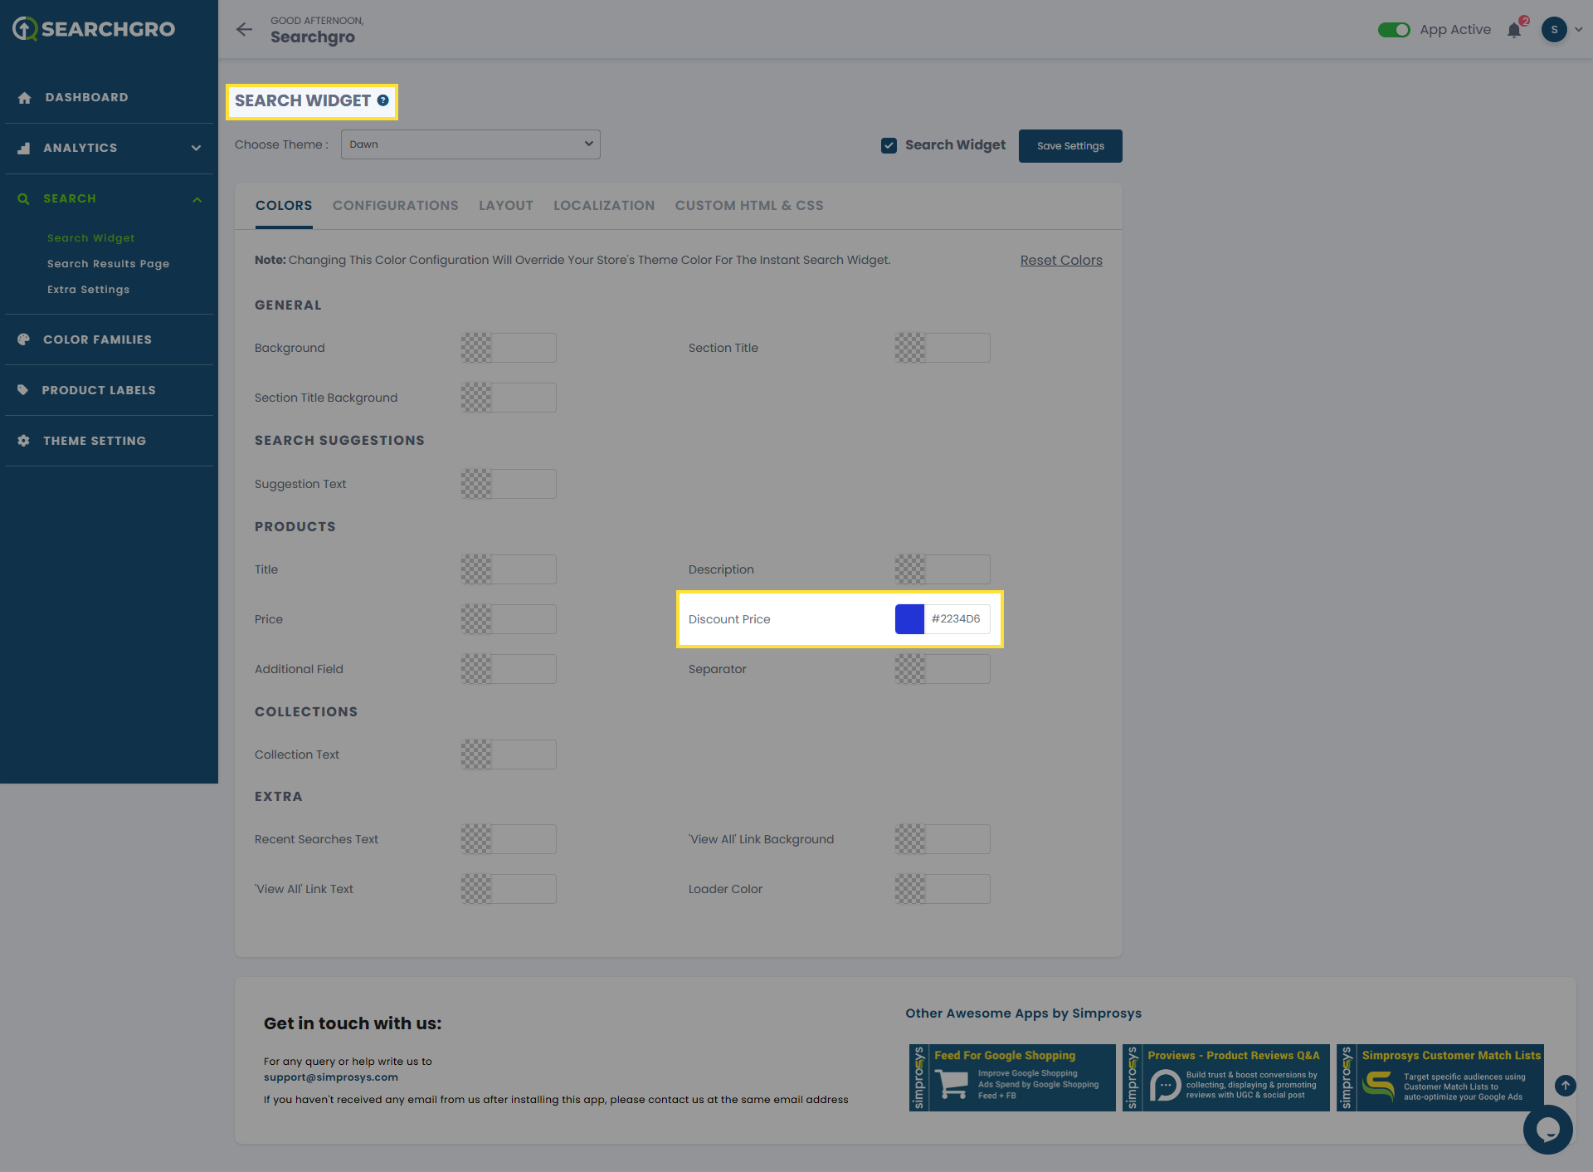Switch to the Localization tab
Viewport: 1593px width, 1172px height.
603,206
